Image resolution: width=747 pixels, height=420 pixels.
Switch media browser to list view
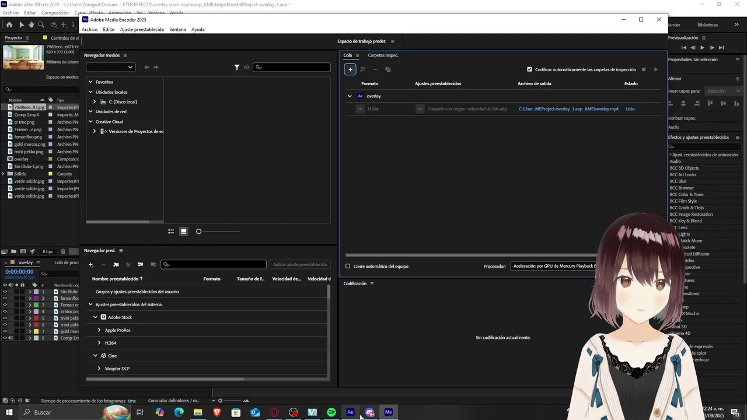click(x=171, y=232)
